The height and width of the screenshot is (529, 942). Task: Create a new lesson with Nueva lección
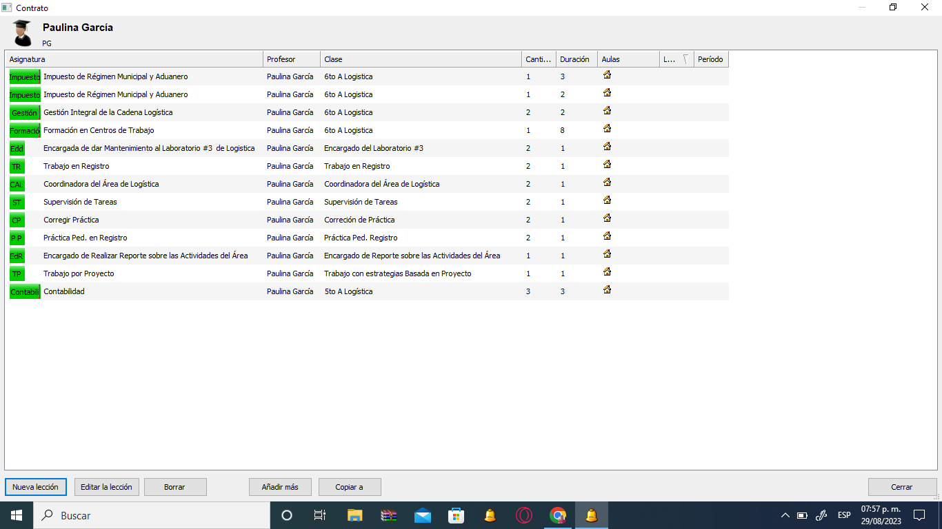tap(36, 487)
